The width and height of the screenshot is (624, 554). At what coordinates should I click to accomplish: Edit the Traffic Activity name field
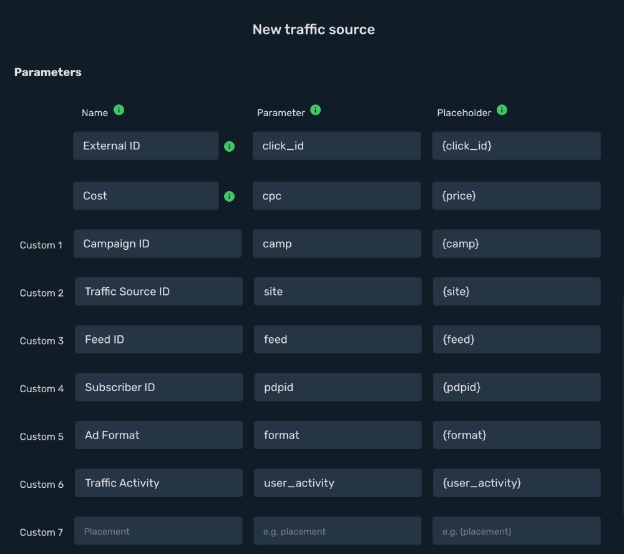[x=158, y=483]
